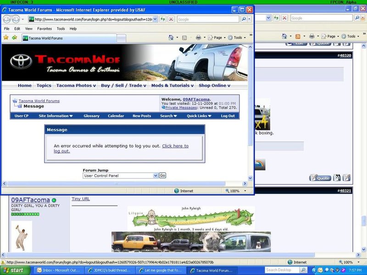Screen dimensions: 367x275
Task: Click front window Google search field
Action: click(x=208, y=19)
